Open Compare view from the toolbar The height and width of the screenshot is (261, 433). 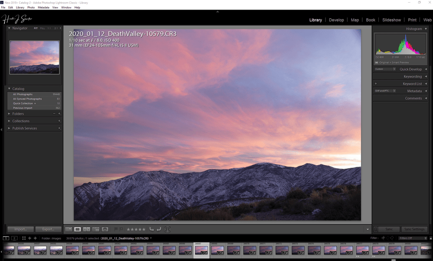point(87,229)
